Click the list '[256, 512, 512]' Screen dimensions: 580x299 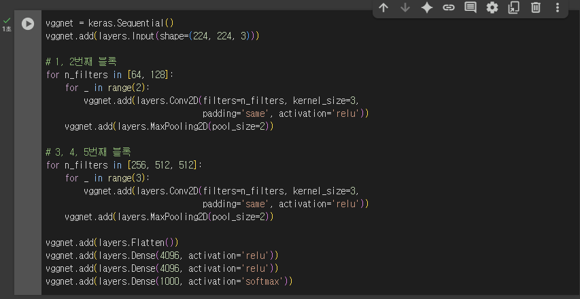point(163,165)
